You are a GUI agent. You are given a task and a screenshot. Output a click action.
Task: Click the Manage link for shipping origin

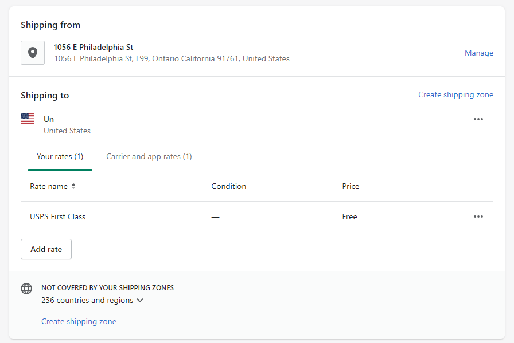pyautogui.click(x=479, y=53)
